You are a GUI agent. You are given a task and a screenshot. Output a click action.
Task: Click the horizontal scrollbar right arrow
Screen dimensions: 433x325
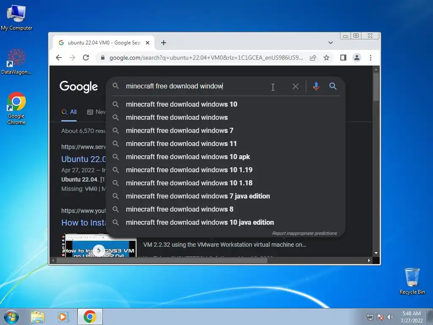[x=369, y=260]
